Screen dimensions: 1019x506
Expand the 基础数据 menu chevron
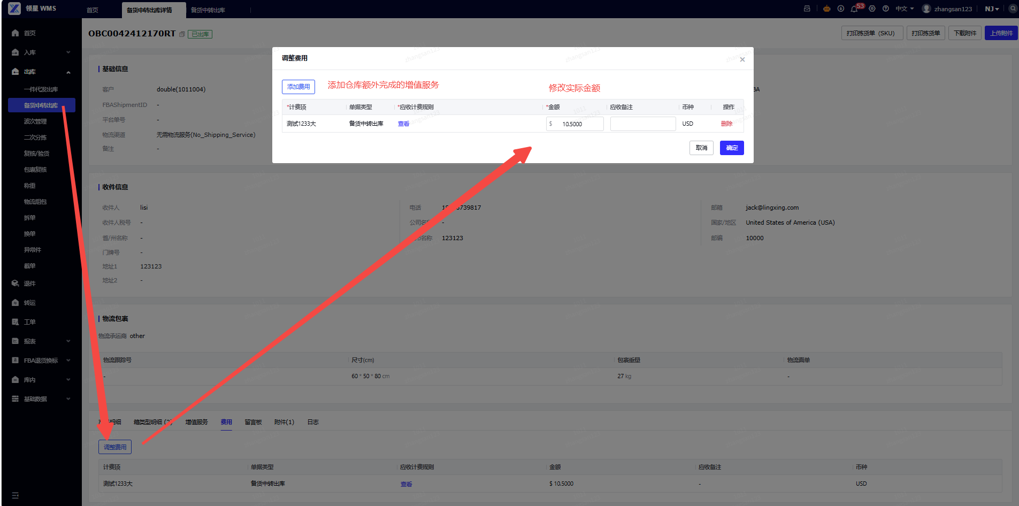pos(68,399)
